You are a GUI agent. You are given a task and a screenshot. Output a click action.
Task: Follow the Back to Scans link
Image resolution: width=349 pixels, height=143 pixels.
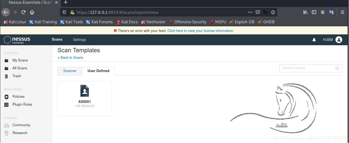pos(71,58)
